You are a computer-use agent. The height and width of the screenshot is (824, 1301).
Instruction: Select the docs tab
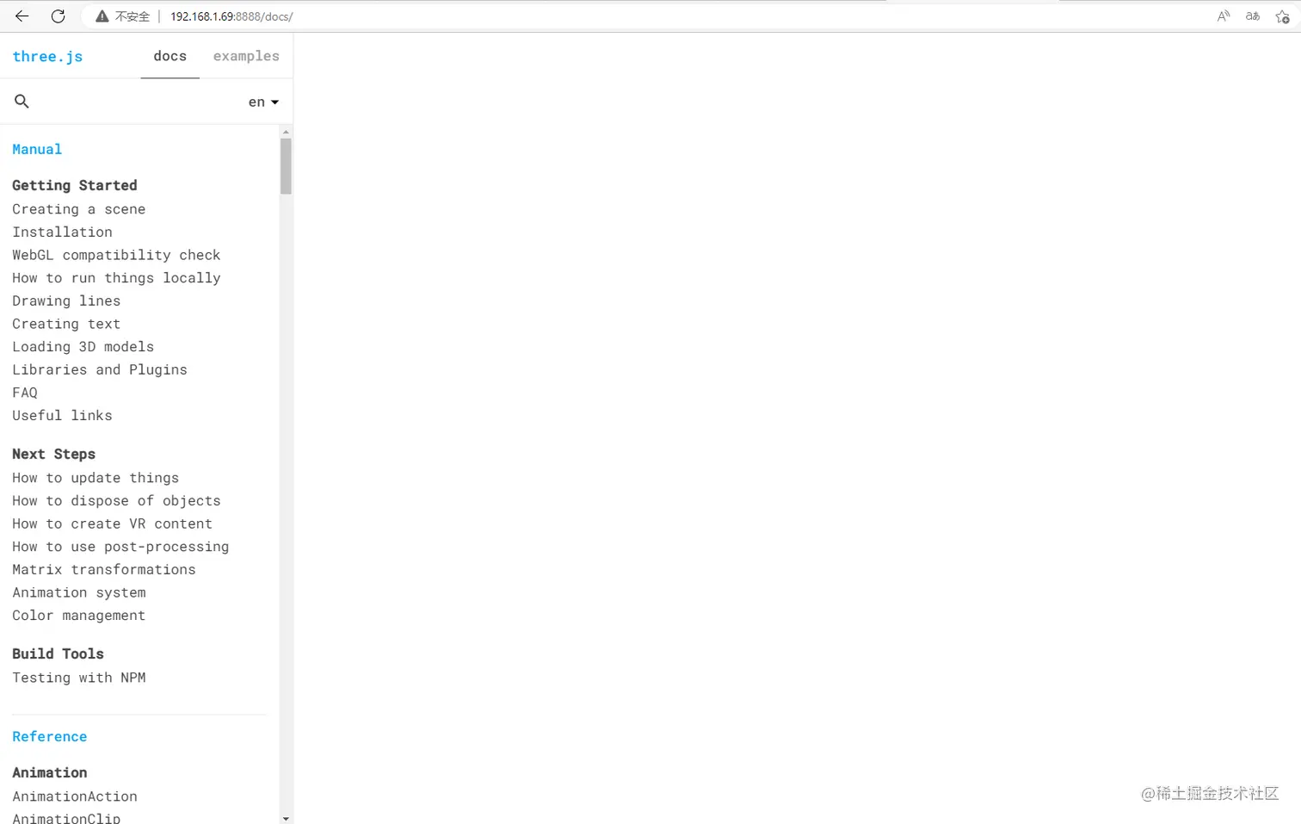170,56
